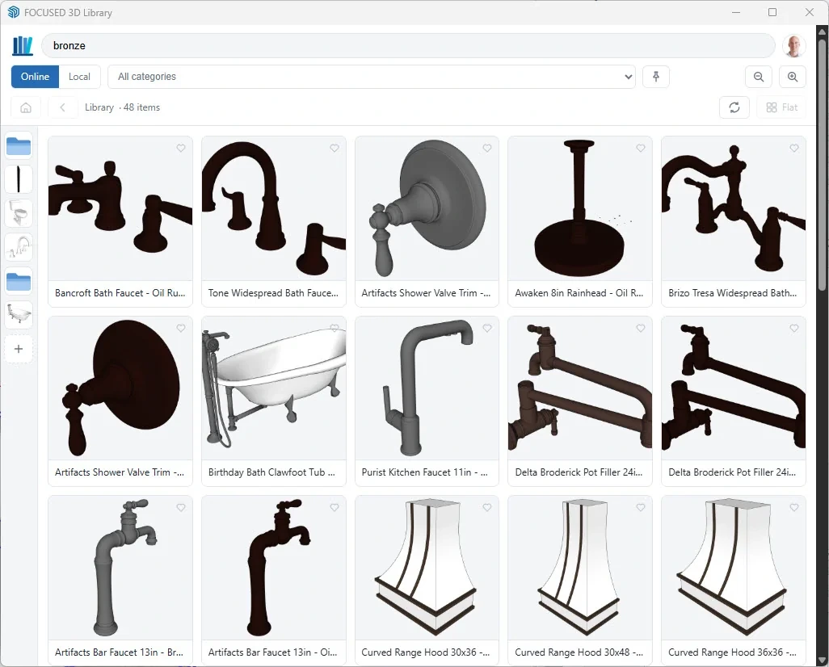Switch to the Online tab
The height and width of the screenshot is (667, 829).
[35, 77]
